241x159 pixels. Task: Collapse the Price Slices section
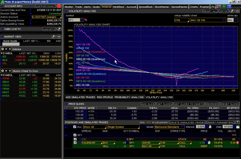click(66, 104)
